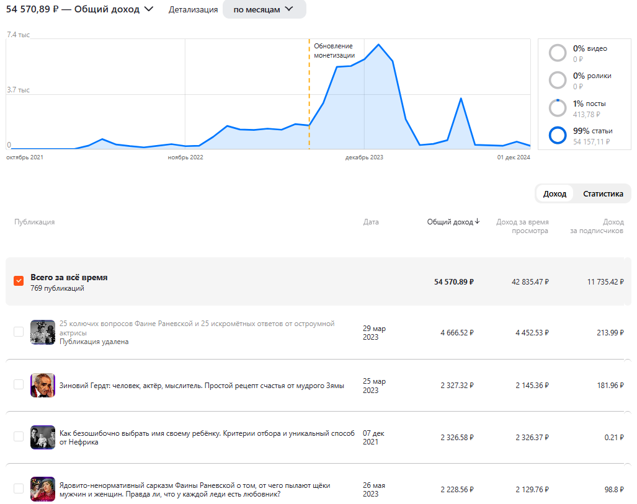Click the 4 666.52 ₽ total cell
The image size is (637, 504).
point(457,333)
